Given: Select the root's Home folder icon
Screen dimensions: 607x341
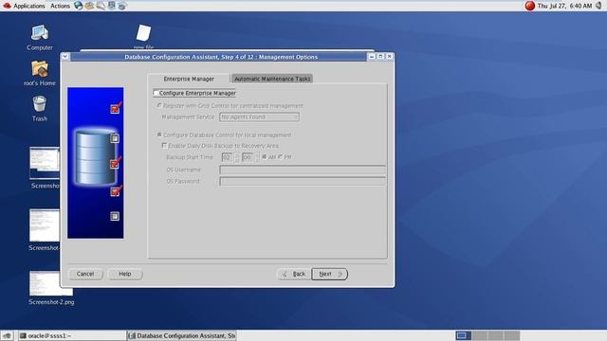Looking at the screenshot, I should point(40,73).
